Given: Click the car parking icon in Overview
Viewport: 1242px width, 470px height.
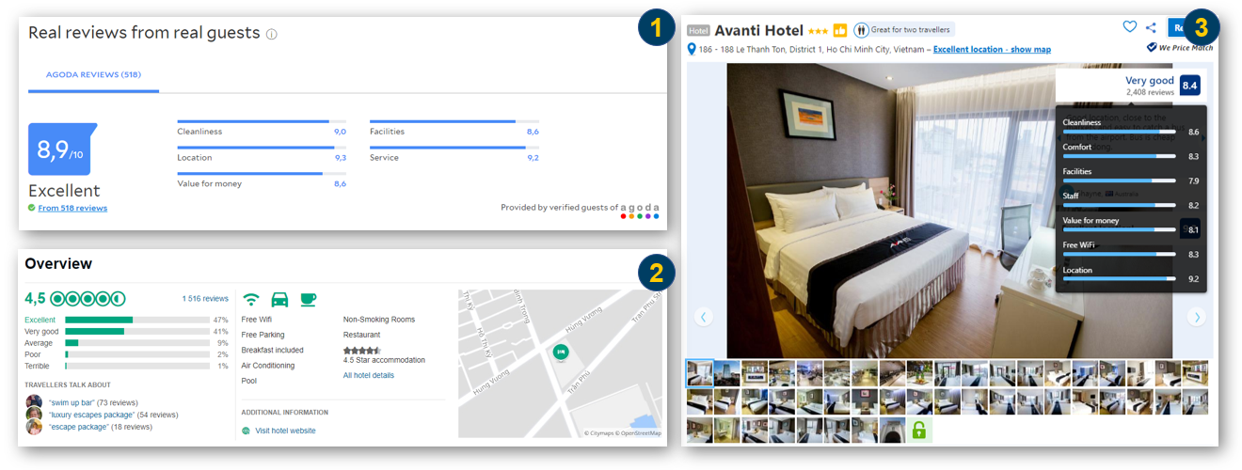Looking at the screenshot, I should (279, 300).
